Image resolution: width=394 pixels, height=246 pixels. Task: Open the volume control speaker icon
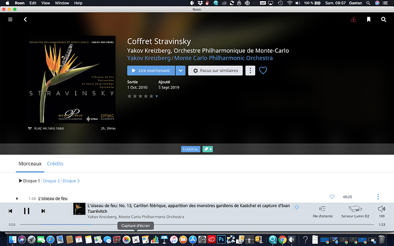click(x=381, y=209)
